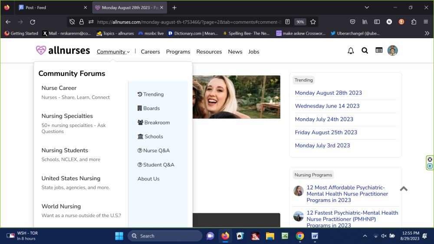This screenshot has height=244, width=434.
Task: Click the back-to-top arrow icon
Action: pos(404,189)
